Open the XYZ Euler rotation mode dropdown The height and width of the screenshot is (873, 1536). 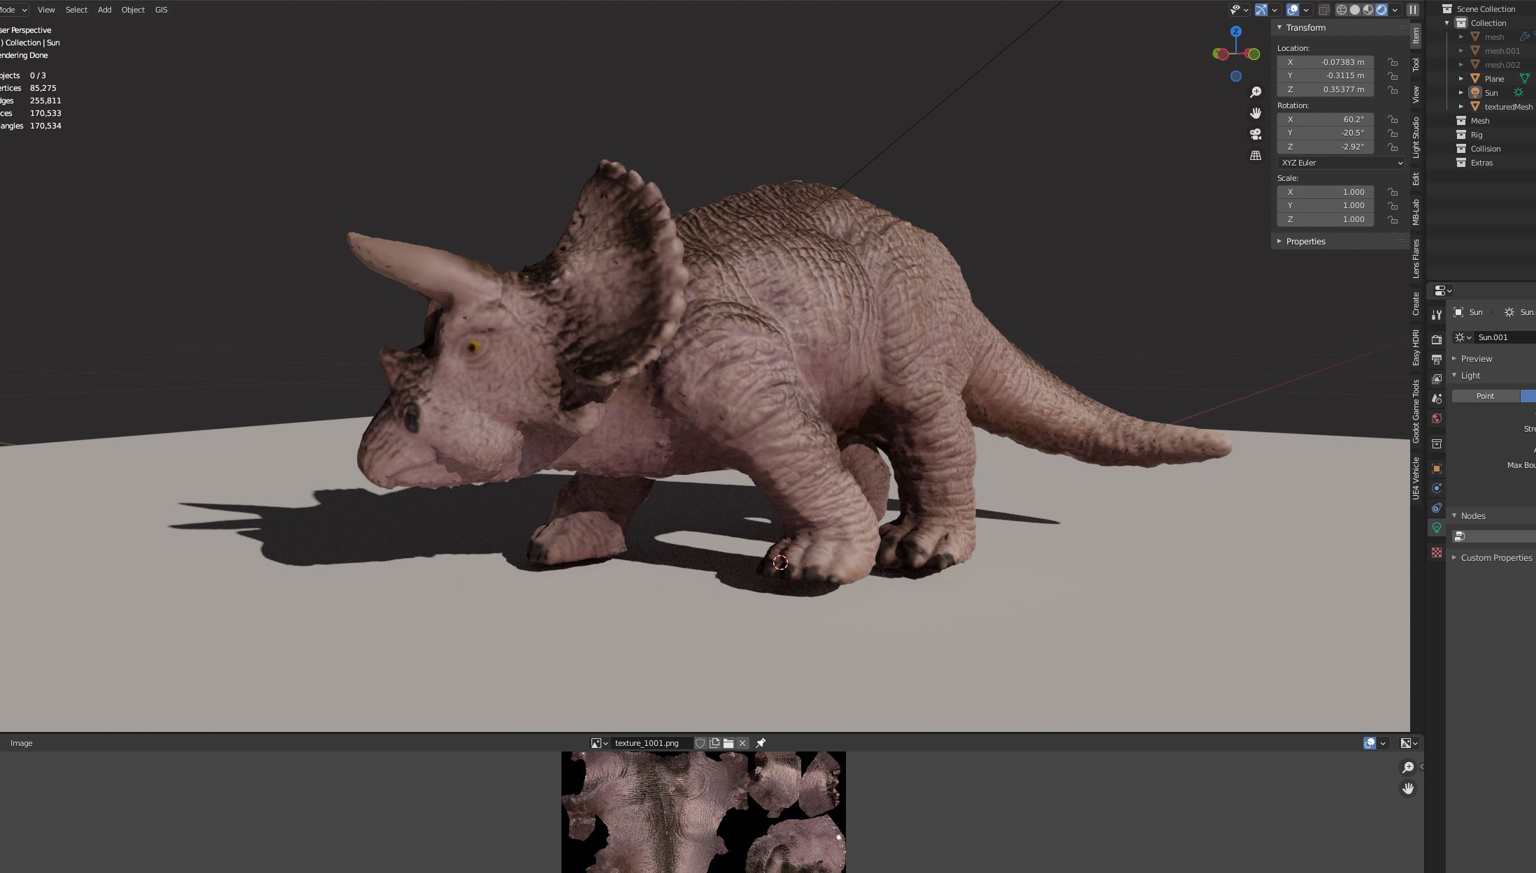click(1340, 163)
